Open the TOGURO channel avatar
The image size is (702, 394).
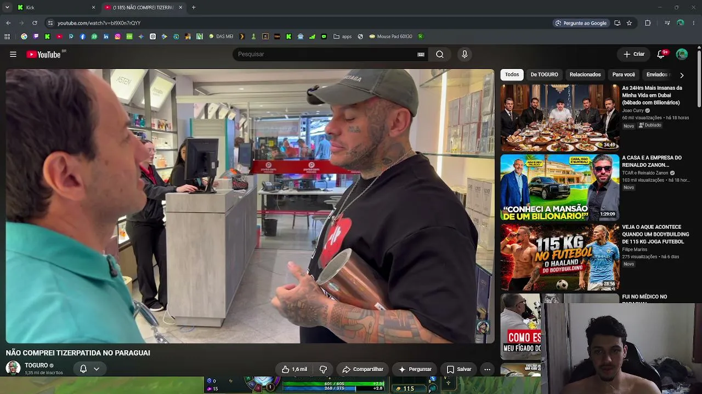click(x=13, y=368)
